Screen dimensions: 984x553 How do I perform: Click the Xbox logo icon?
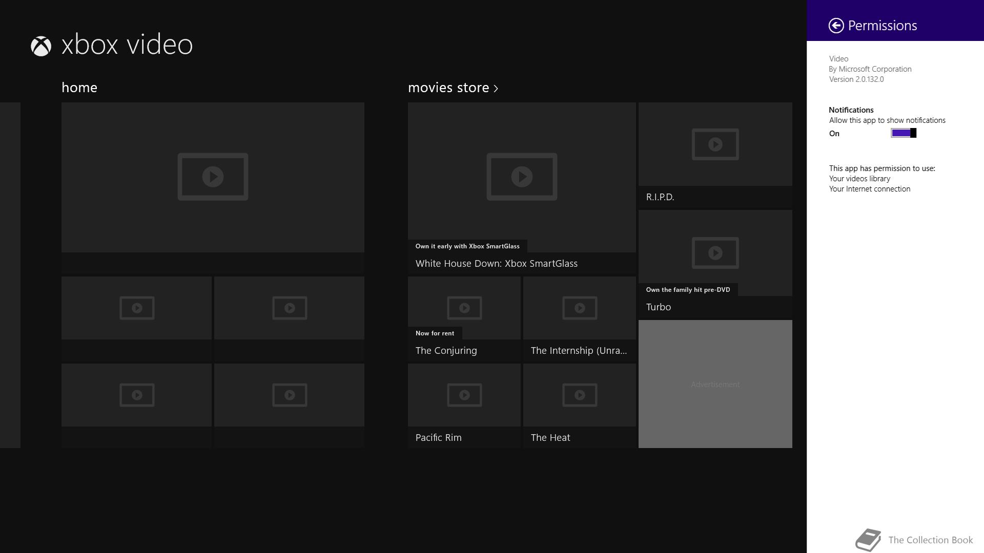(x=41, y=46)
